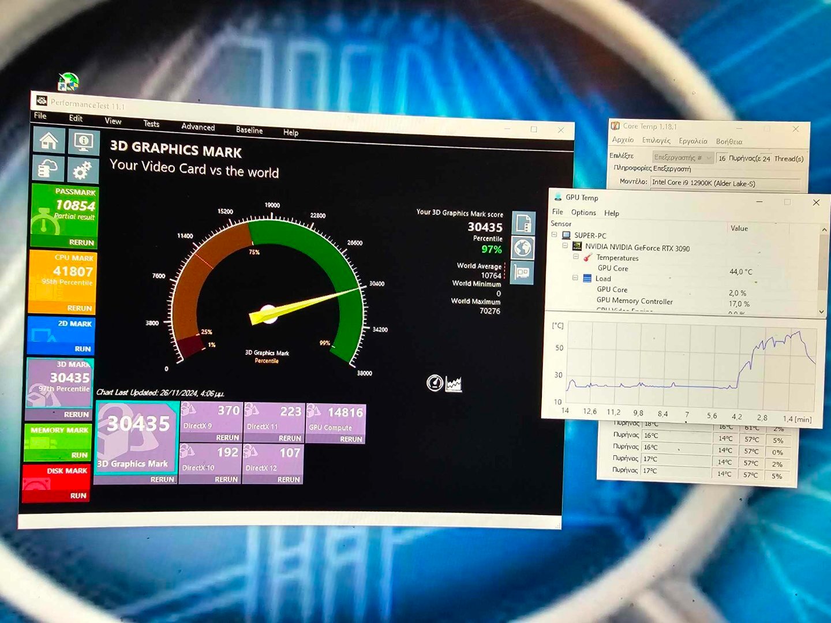The image size is (831, 623).
Task: Click the 44,0 °C GPU Core value
Action: (741, 271)
